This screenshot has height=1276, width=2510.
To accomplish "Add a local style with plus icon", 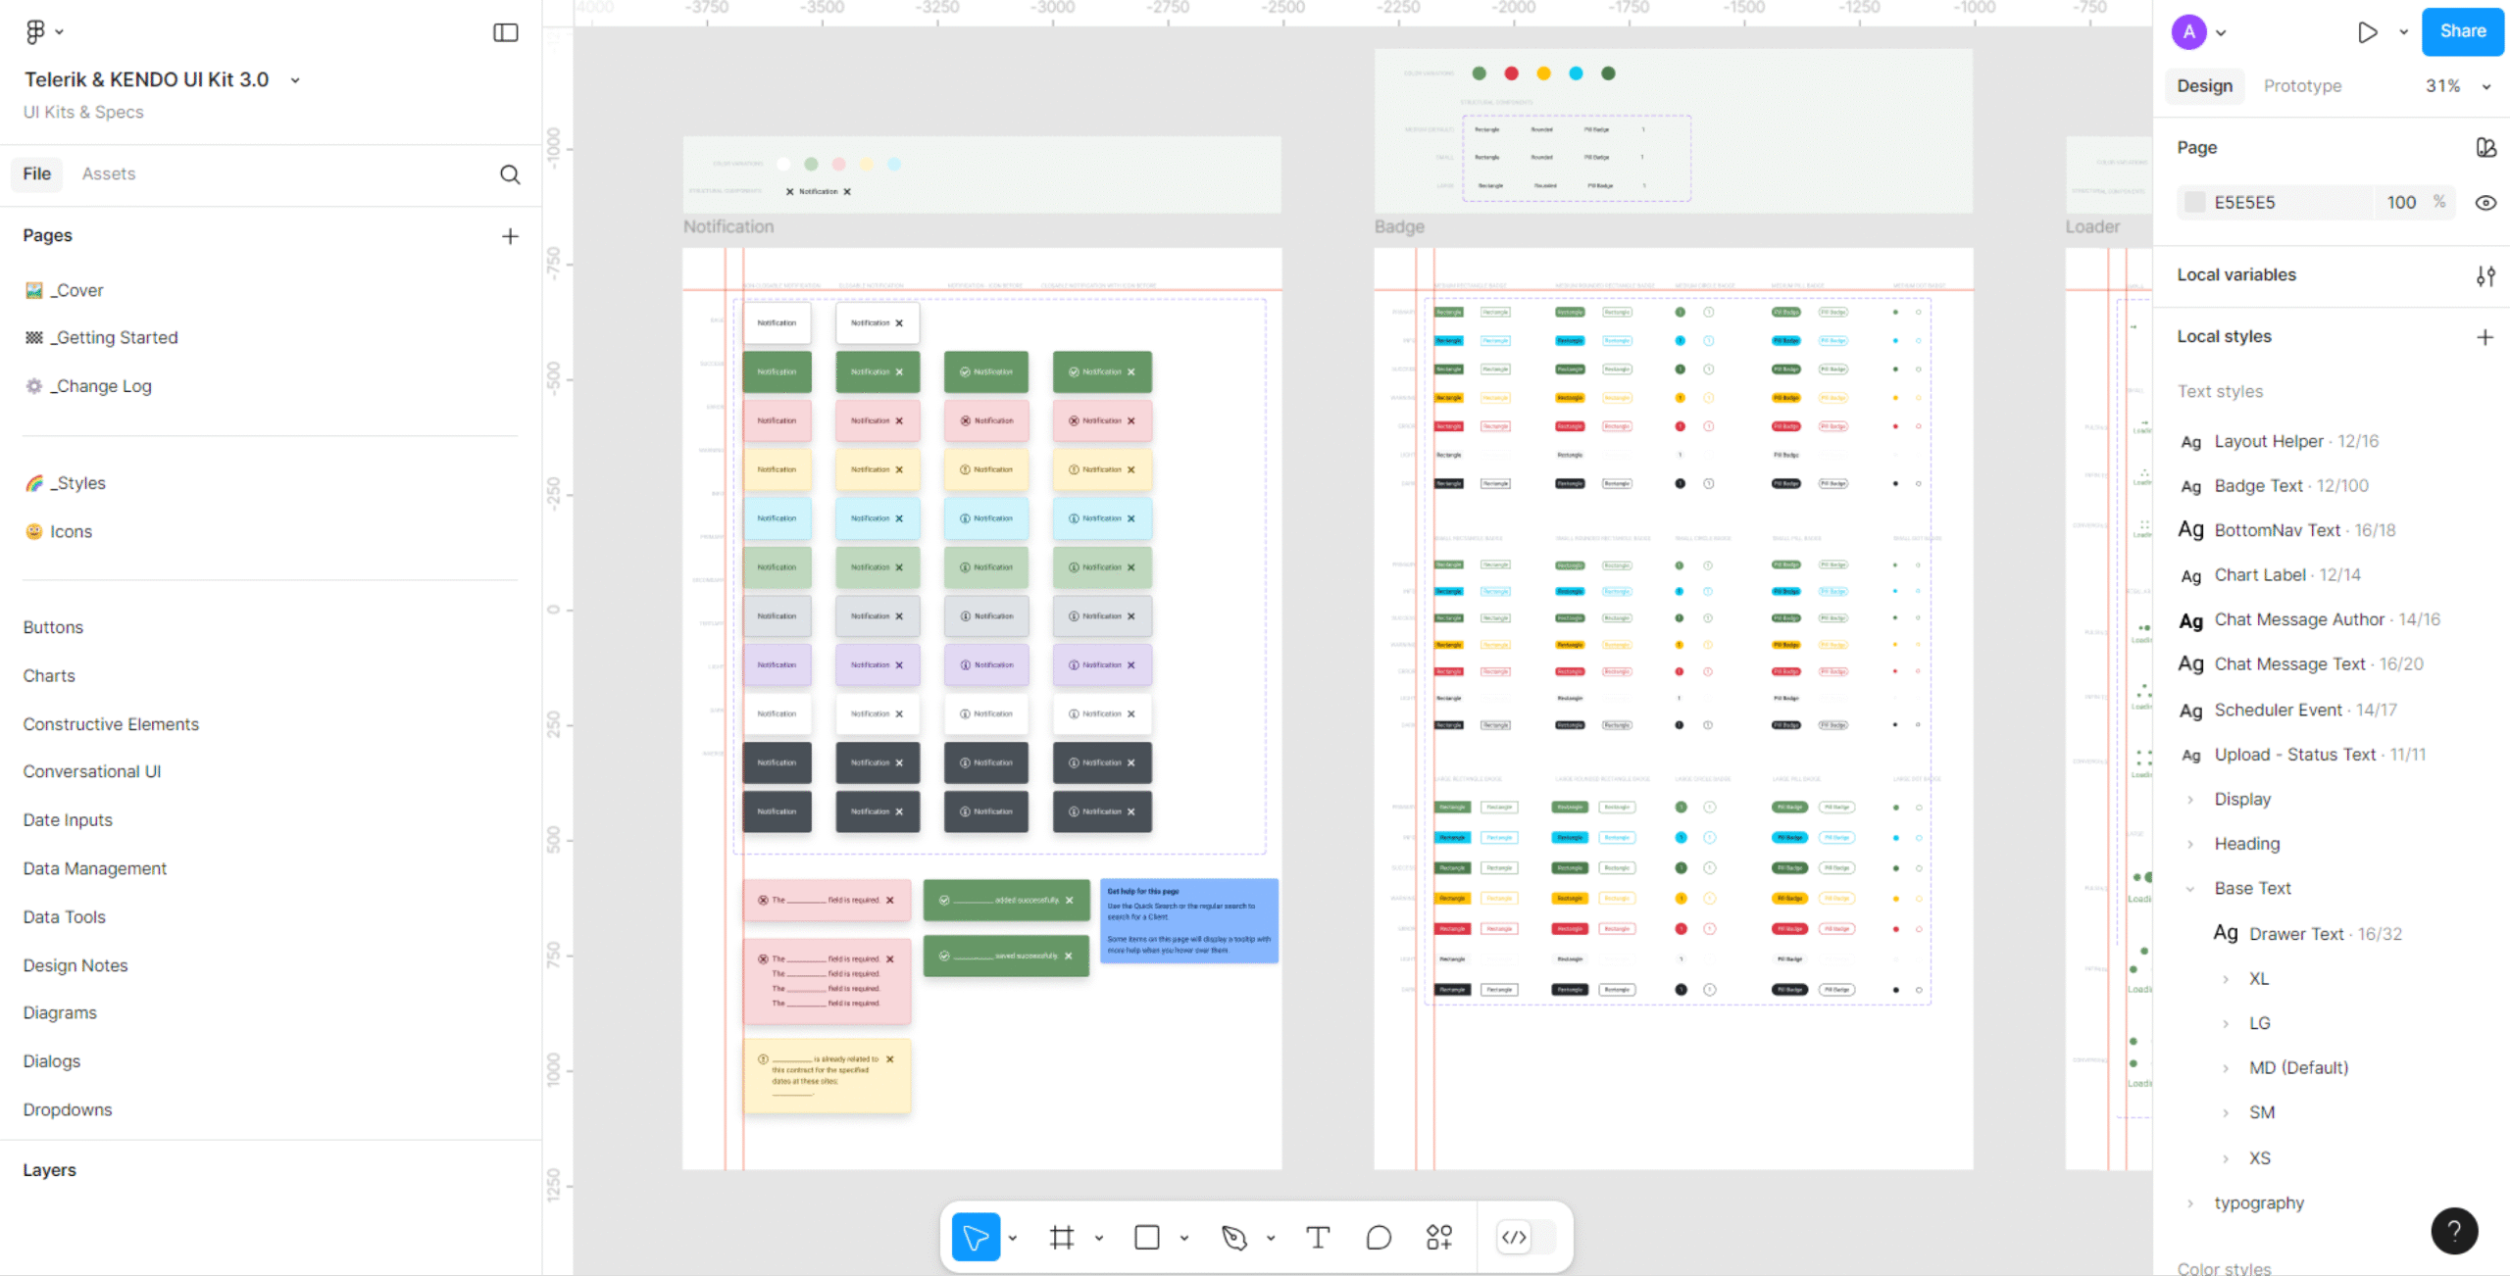I will (2485, 337).
